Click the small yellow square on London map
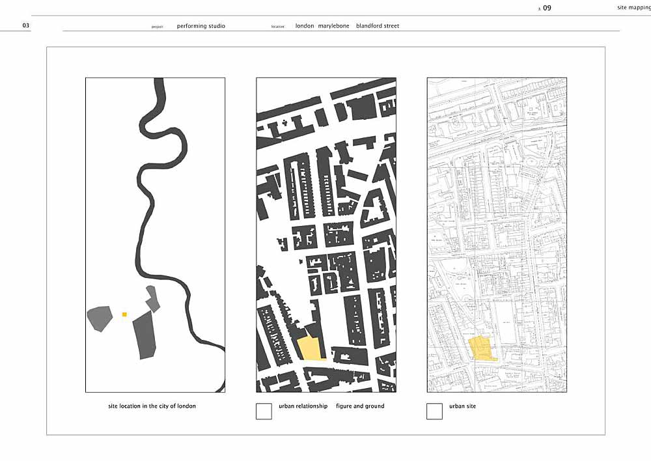This screenshot has width=651, height=461. [124, 314]
